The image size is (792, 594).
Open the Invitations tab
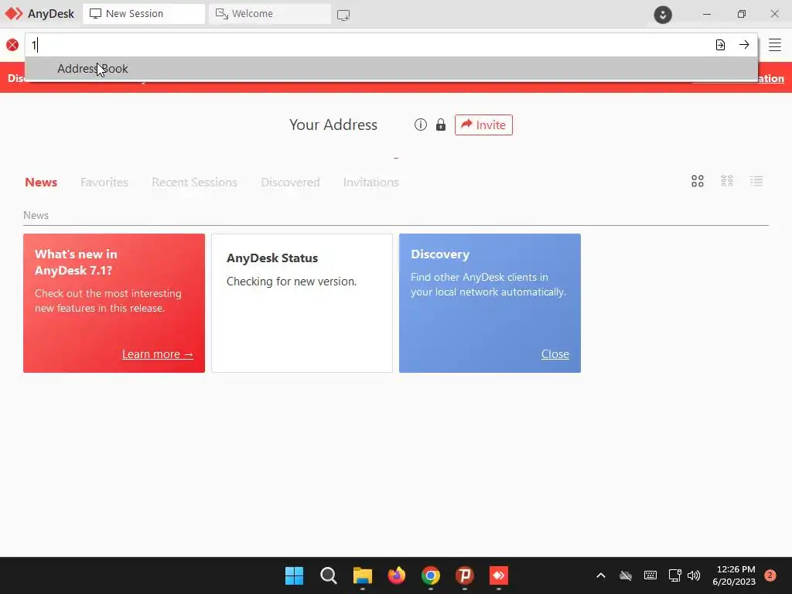click(371, 183)
